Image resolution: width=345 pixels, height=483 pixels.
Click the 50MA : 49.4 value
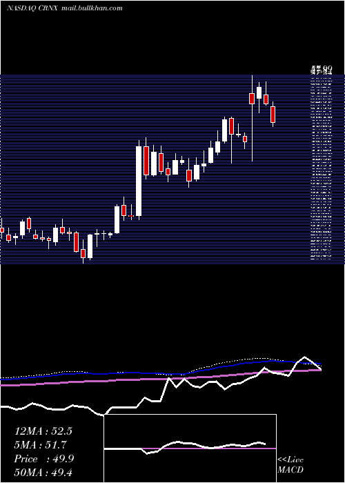pyautogui.click(x=43, y=473)
